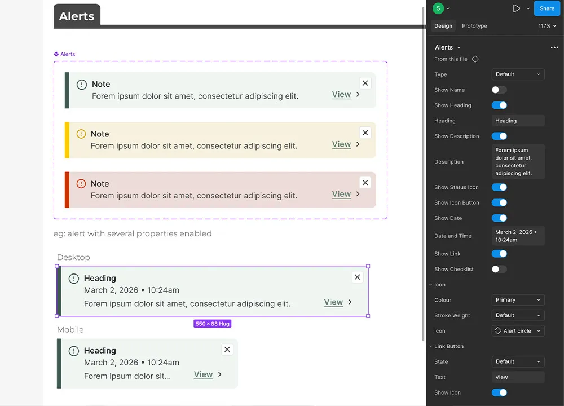Viewport: 564px width, 406px height.
Task: Edit the Description text field
Action: [518, 162]
